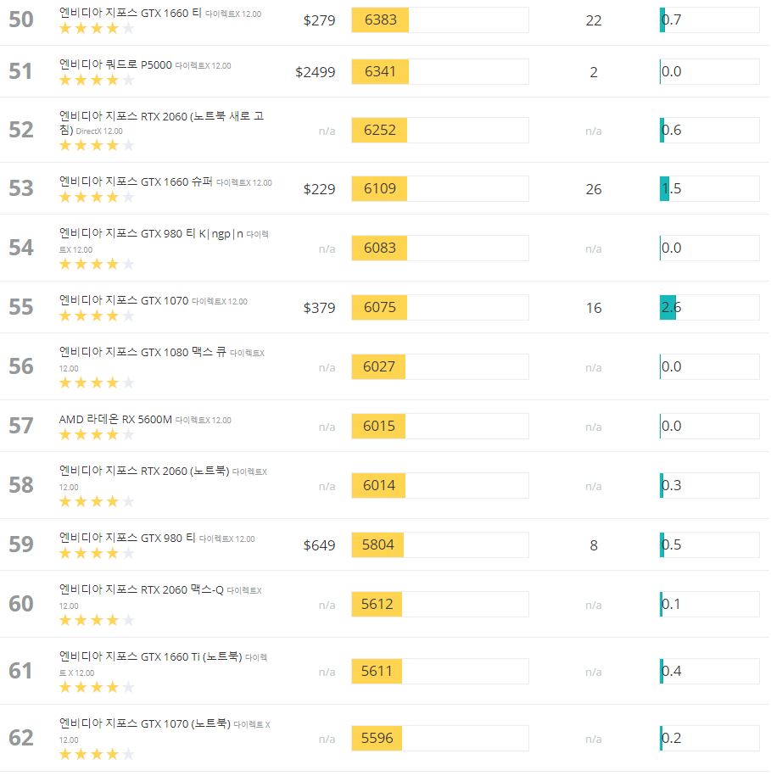This screenshot has width=771, height=776.
Task: Open the Quadro P5000 product page
Action: coord(115,64)
